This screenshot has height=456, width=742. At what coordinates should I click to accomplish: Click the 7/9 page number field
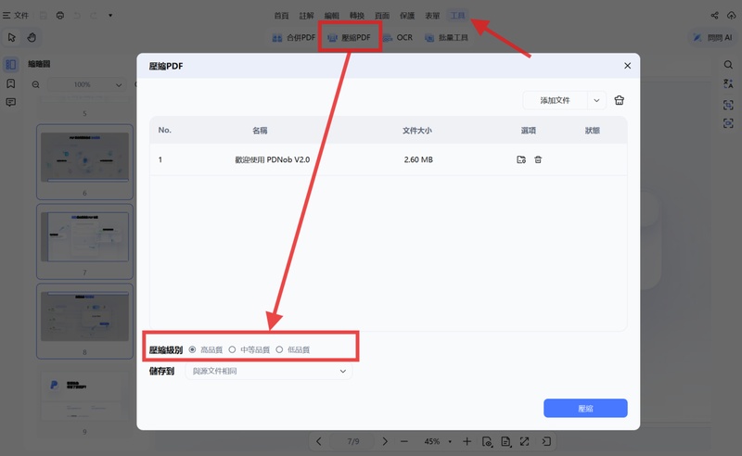353,441
